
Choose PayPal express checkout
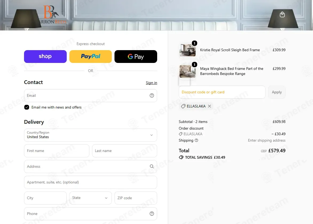point(90,57)
